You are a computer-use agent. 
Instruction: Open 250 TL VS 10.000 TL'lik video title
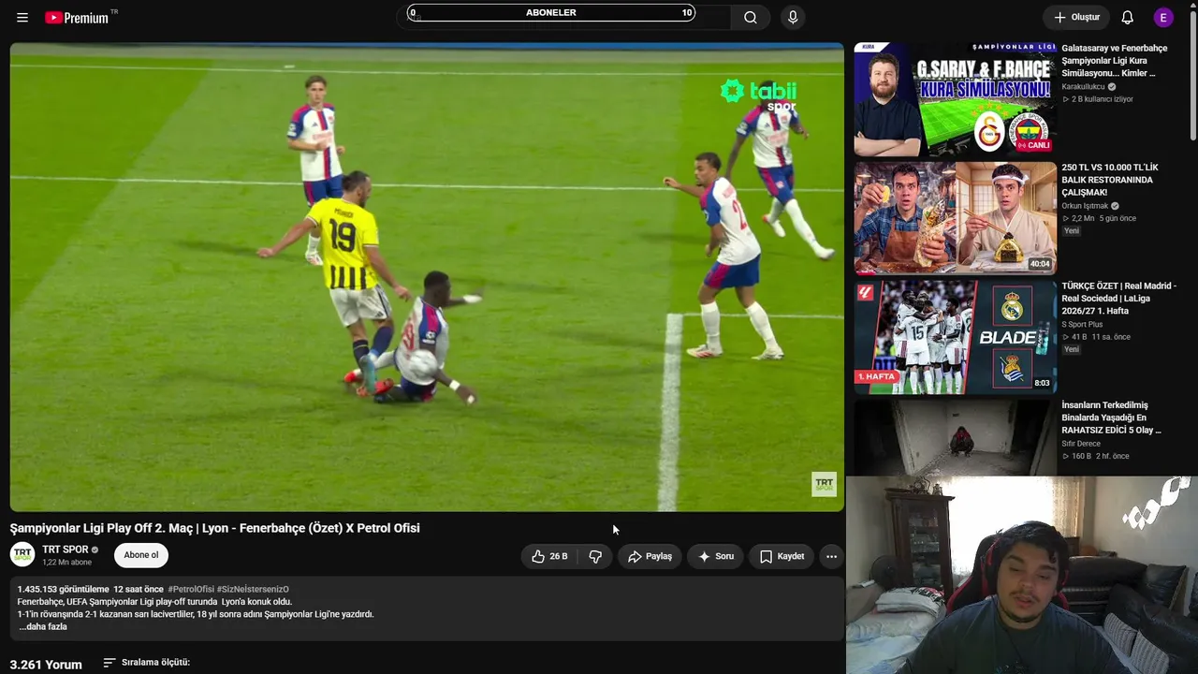(1110, 180)
